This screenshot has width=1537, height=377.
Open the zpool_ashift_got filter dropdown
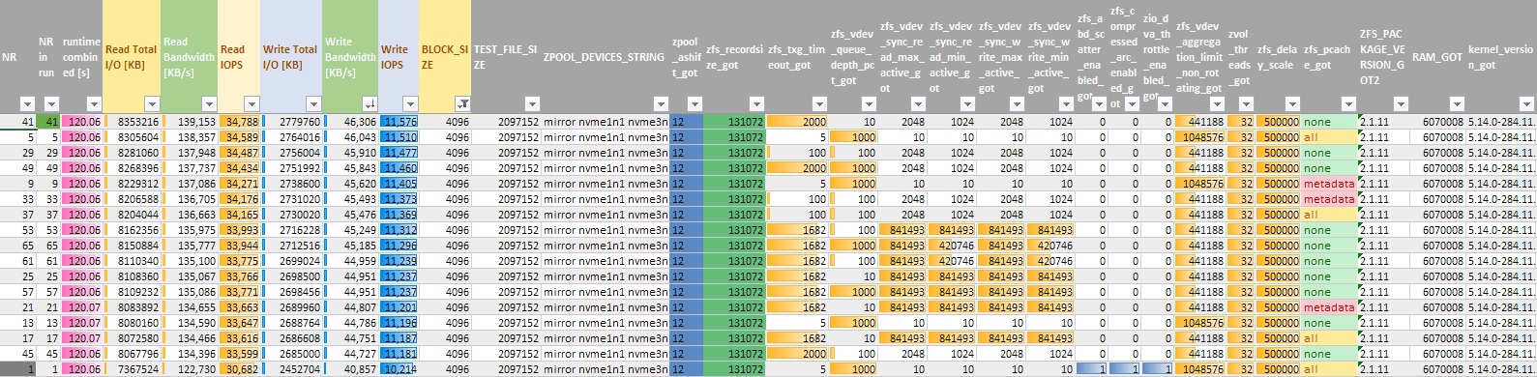pos(695,103)
